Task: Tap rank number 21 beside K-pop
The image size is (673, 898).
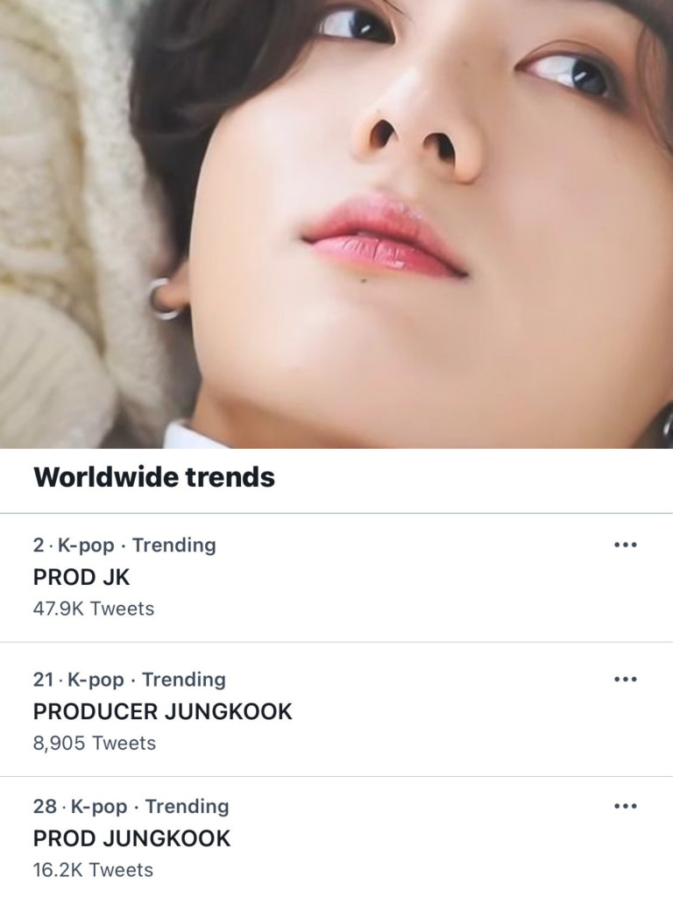Action: [x=43, y=680]
